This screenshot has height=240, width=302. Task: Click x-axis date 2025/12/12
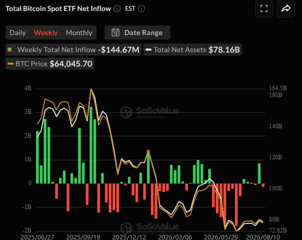point(129,237)
